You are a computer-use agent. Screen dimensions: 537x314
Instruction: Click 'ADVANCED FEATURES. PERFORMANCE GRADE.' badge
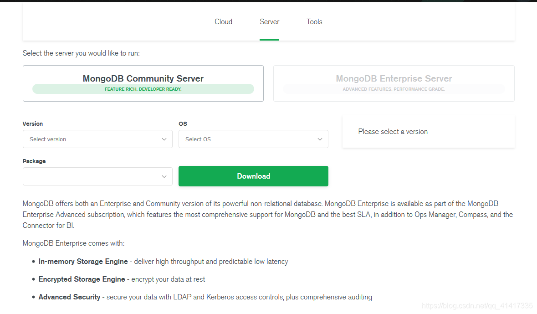coord(394,89)
